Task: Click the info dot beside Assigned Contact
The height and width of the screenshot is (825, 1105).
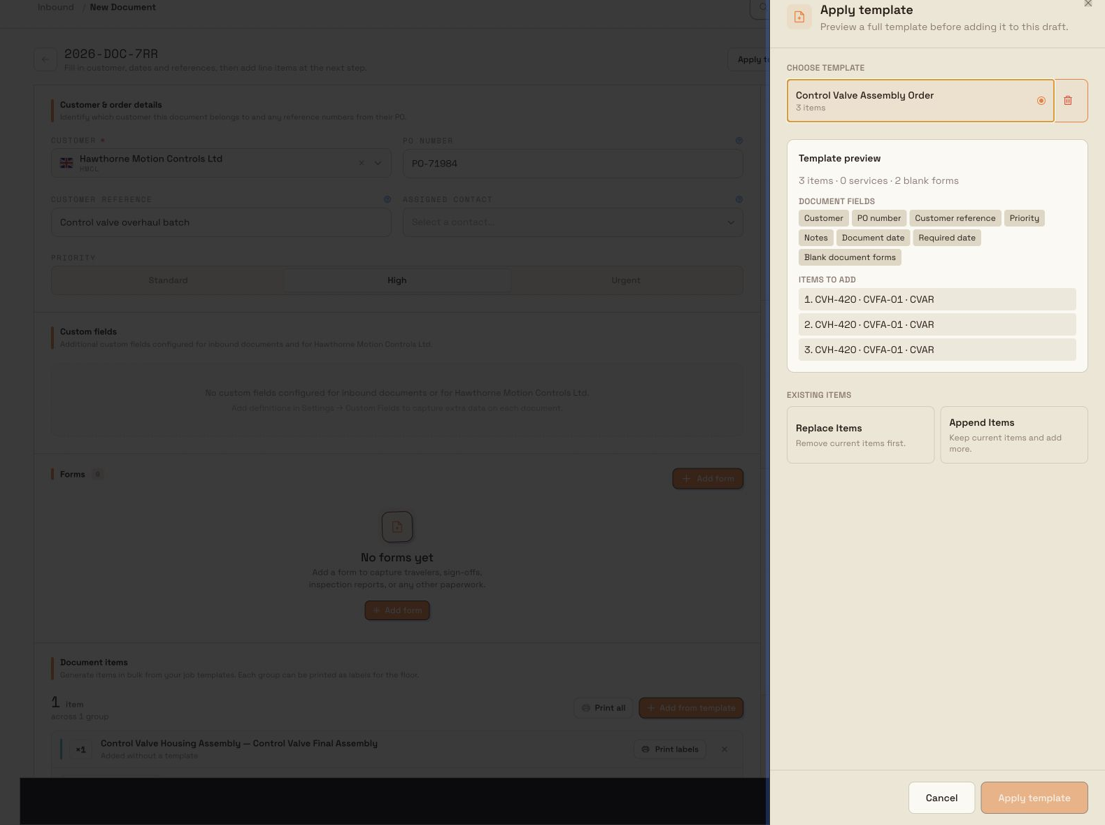Action: coord(739,199)
